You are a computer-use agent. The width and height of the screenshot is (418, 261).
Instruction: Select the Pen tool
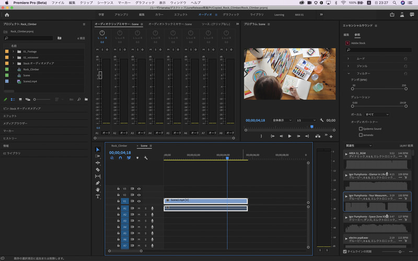(98, 183)
